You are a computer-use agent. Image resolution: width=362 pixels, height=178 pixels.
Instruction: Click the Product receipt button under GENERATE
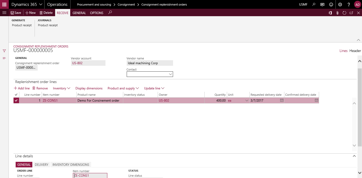[22, 25]
